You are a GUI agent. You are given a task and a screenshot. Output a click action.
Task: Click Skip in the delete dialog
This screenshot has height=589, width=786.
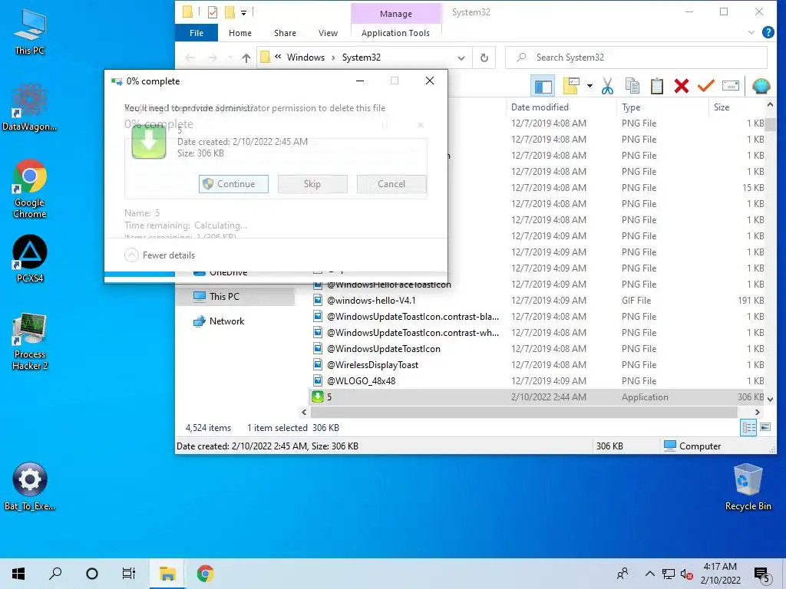coord(312,184)
